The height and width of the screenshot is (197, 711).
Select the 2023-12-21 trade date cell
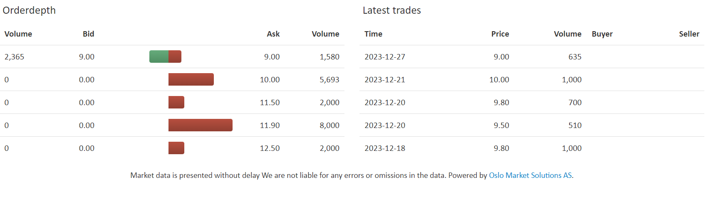(385, 80)
